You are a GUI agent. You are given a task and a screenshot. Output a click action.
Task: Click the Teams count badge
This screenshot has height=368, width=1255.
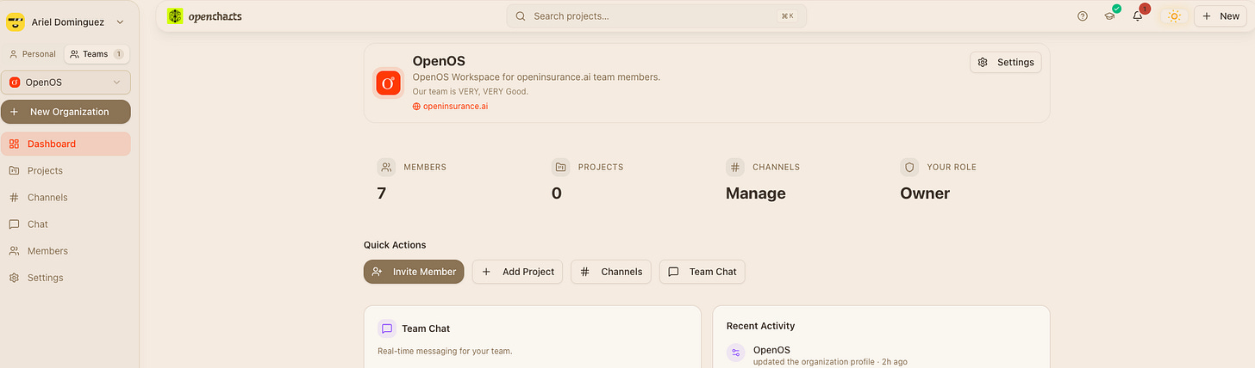[x=118, y=54]
